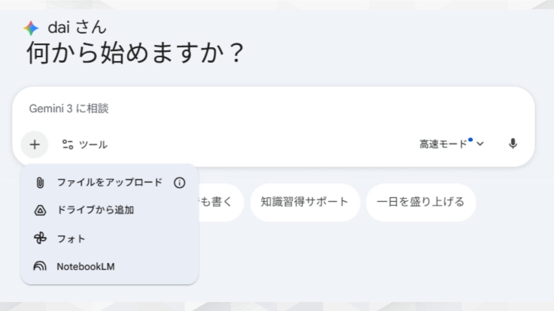Click the chevron next to 高速モード
Screen dimensions: 554x311
click(480, 144)
